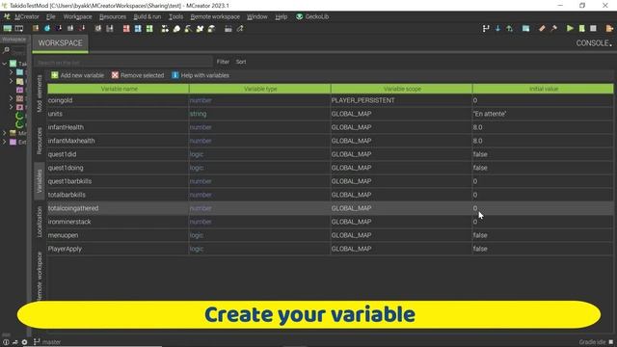
Task: Collapse the top workspace tree root node
Action: pos(4,64)
